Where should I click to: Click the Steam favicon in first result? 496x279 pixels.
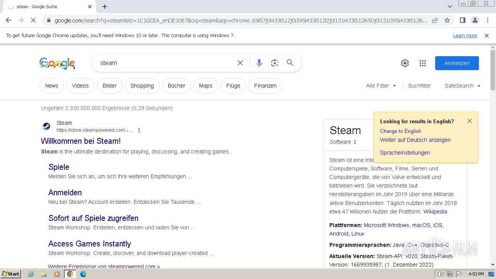pos(46,126)
